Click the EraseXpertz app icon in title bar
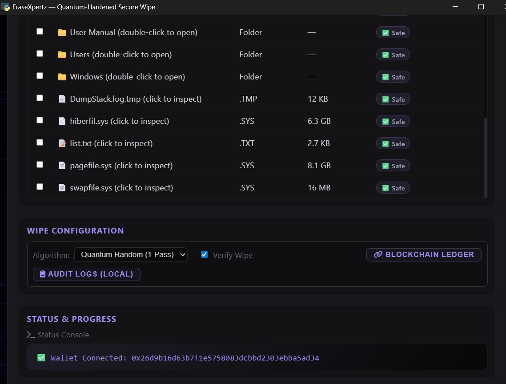This screenshot has width=506, height=384. click(x=5, y=7)
